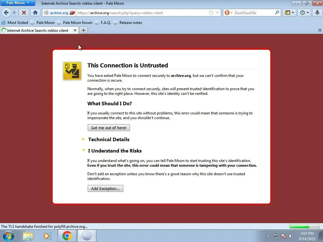Click the What Should I Do? heading
Image resolution: width=323 pixels, height=242 pixels.
point(109,103)
